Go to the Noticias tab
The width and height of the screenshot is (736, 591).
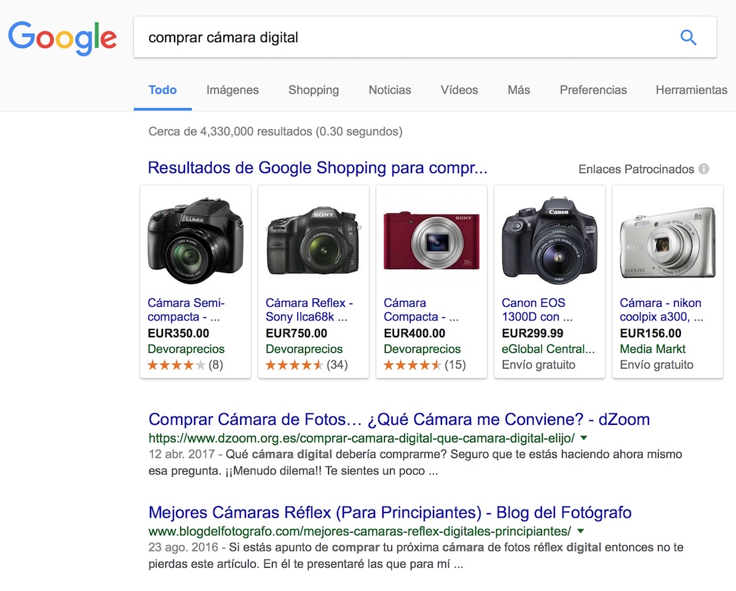point(389,90)
